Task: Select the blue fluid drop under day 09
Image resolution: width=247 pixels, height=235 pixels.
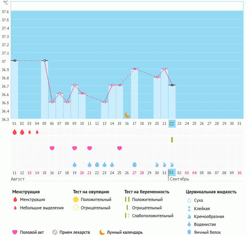Action: [x=75, y=164]
